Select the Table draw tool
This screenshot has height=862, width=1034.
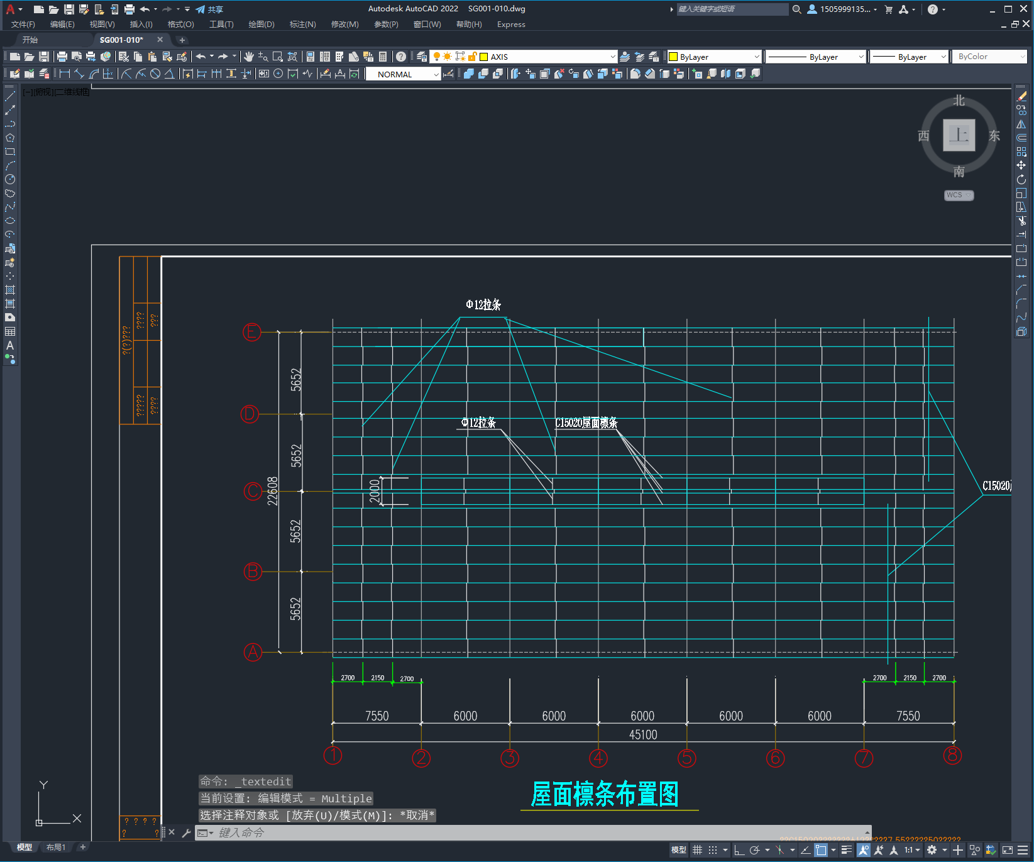point(10,331)
